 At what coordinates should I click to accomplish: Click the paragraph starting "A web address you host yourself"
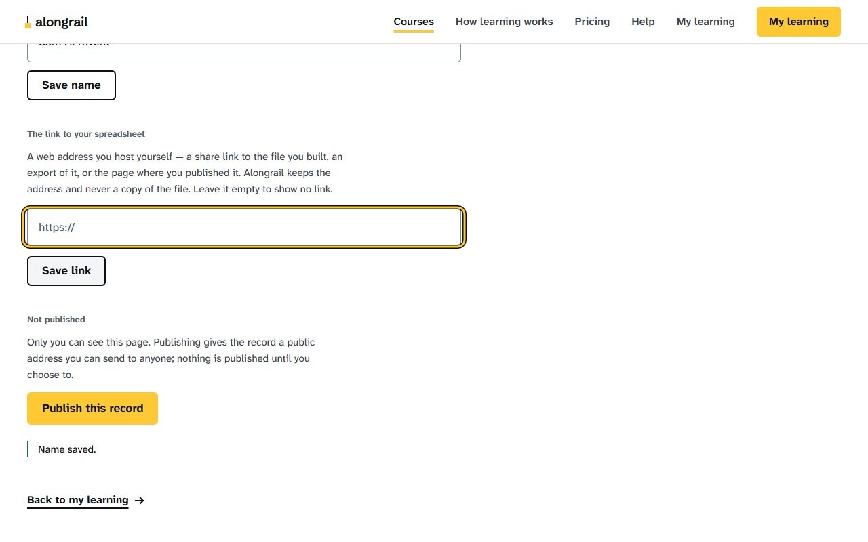coord(185,173)
